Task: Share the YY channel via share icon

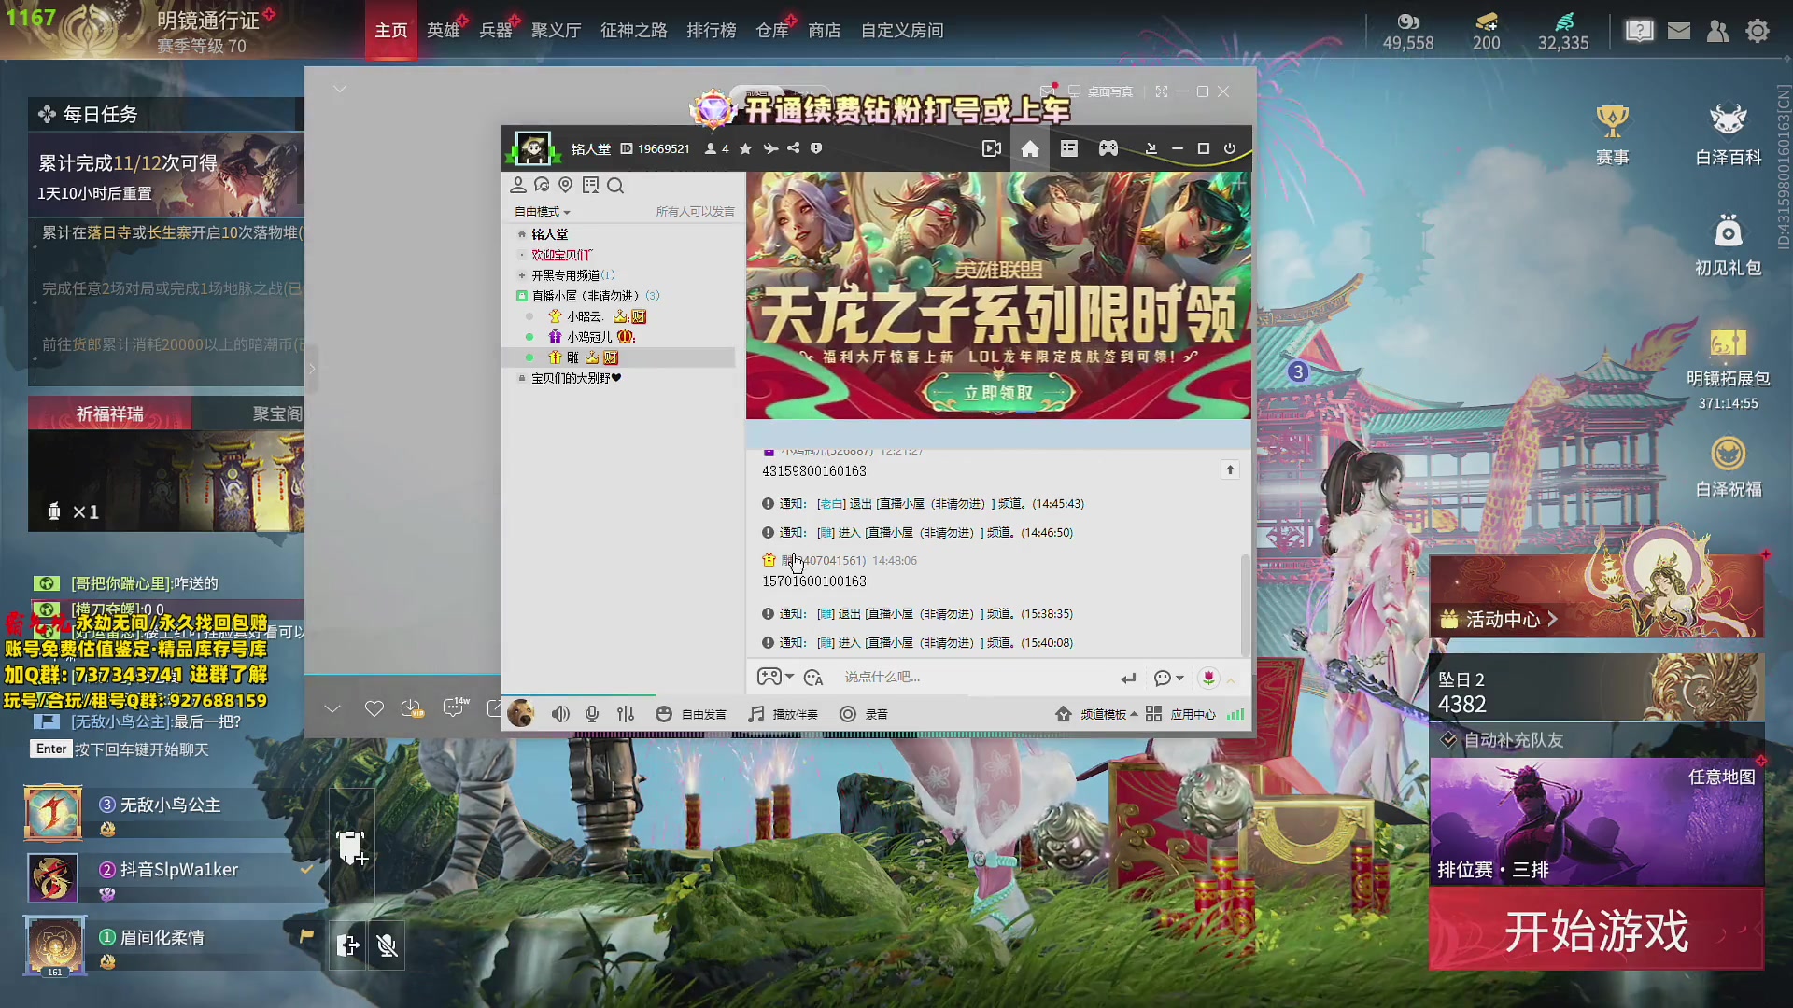Action: [793, 148]
